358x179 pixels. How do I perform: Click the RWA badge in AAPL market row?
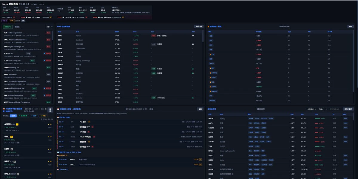tap(345, 123)
